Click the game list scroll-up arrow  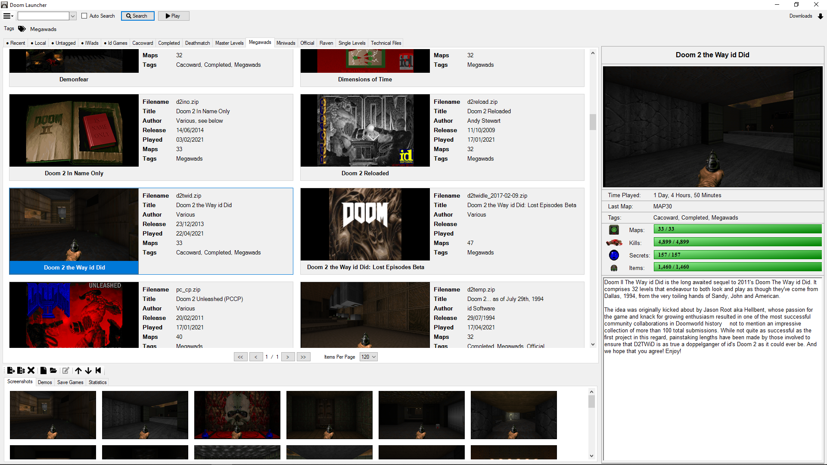point(593,53)
